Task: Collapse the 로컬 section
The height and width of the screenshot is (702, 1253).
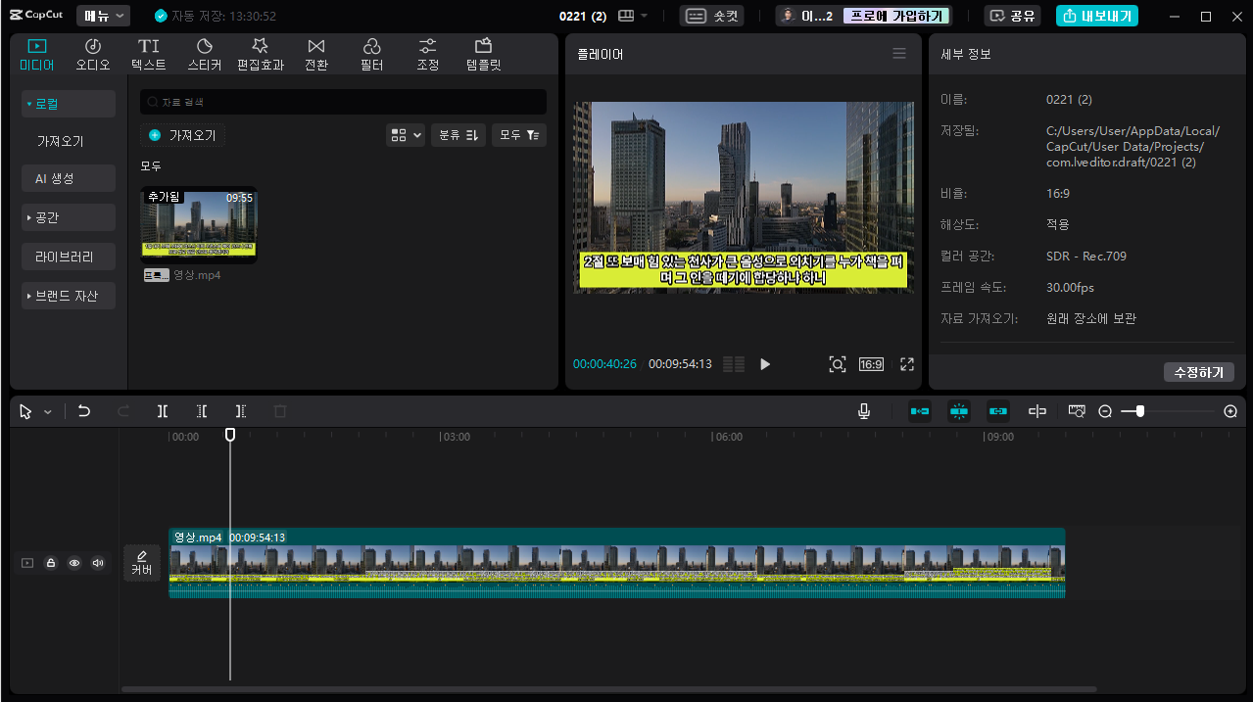Action: click(x=69, y=104)
